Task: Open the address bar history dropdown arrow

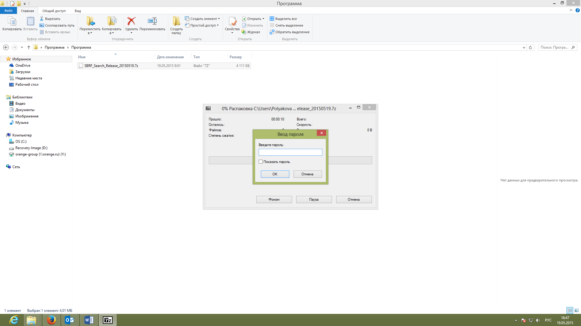Action: point(524,47)
